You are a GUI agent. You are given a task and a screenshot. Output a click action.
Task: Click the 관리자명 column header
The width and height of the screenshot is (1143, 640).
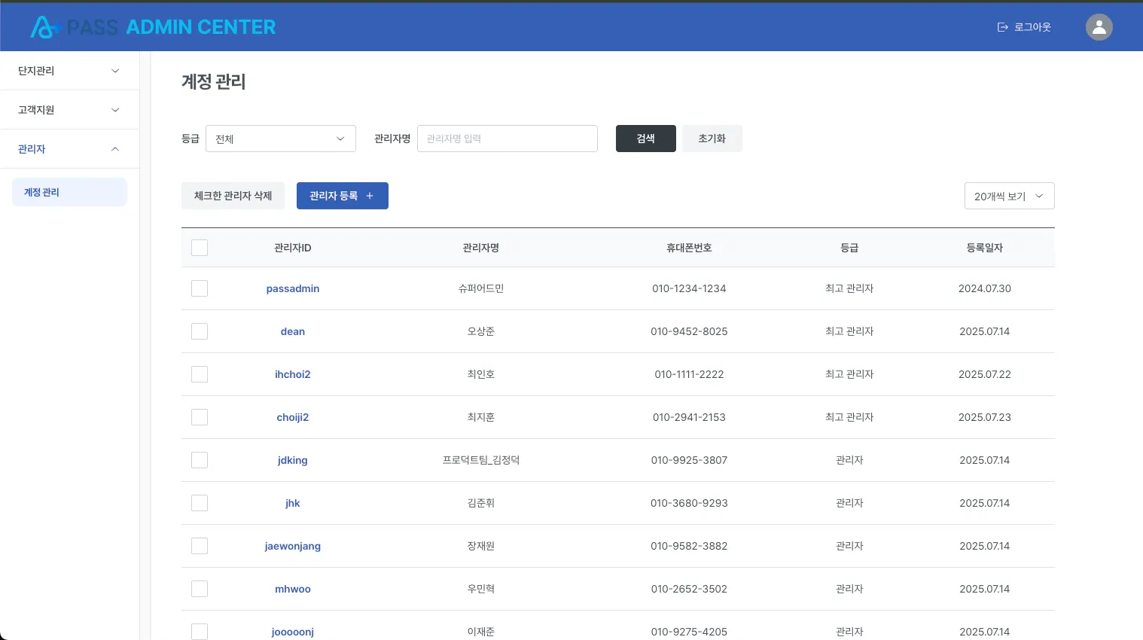click(481, 248)
